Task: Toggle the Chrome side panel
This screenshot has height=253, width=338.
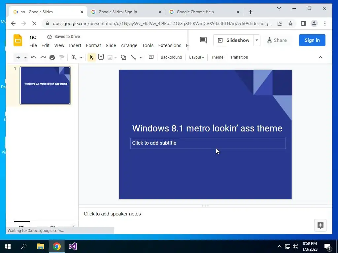Action: [x=304, y=23]
